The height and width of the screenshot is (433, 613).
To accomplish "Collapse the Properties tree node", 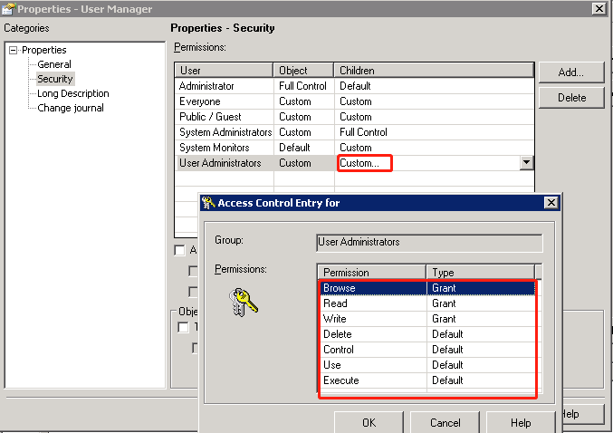I will (14, 51).
